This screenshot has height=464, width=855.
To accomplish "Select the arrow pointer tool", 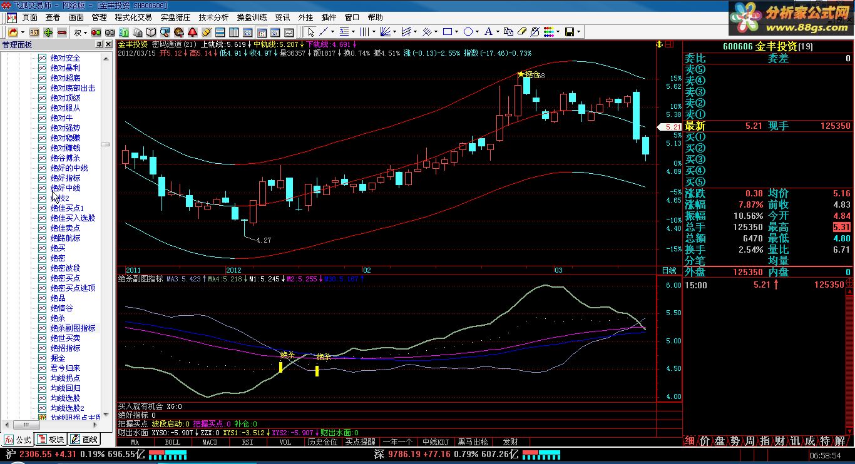I will coord(311,32).
